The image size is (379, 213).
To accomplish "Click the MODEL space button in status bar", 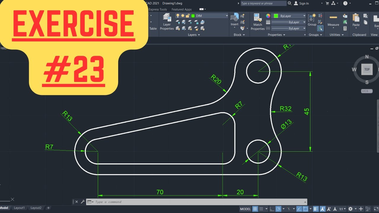I will click(245, 209).
